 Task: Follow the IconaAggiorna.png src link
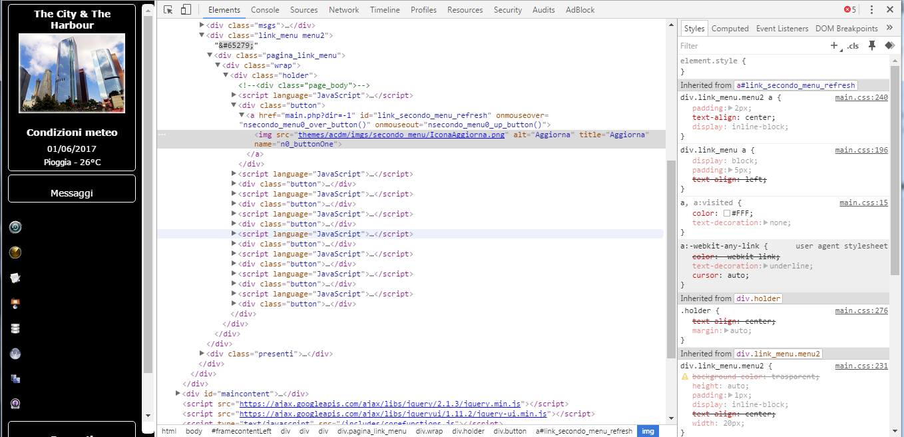(x=401, y=135)
